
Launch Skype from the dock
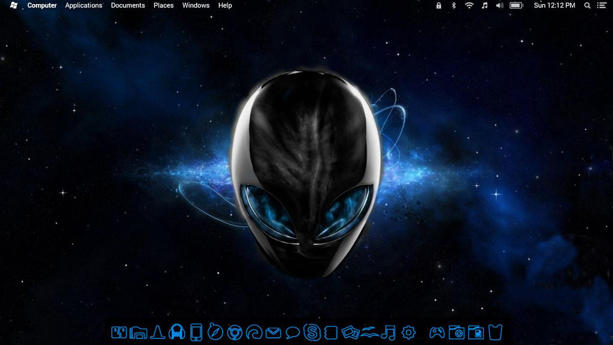tap(312, 332)
